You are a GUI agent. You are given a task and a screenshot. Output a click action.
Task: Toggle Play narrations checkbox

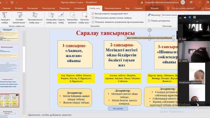[x=93, y=13]
